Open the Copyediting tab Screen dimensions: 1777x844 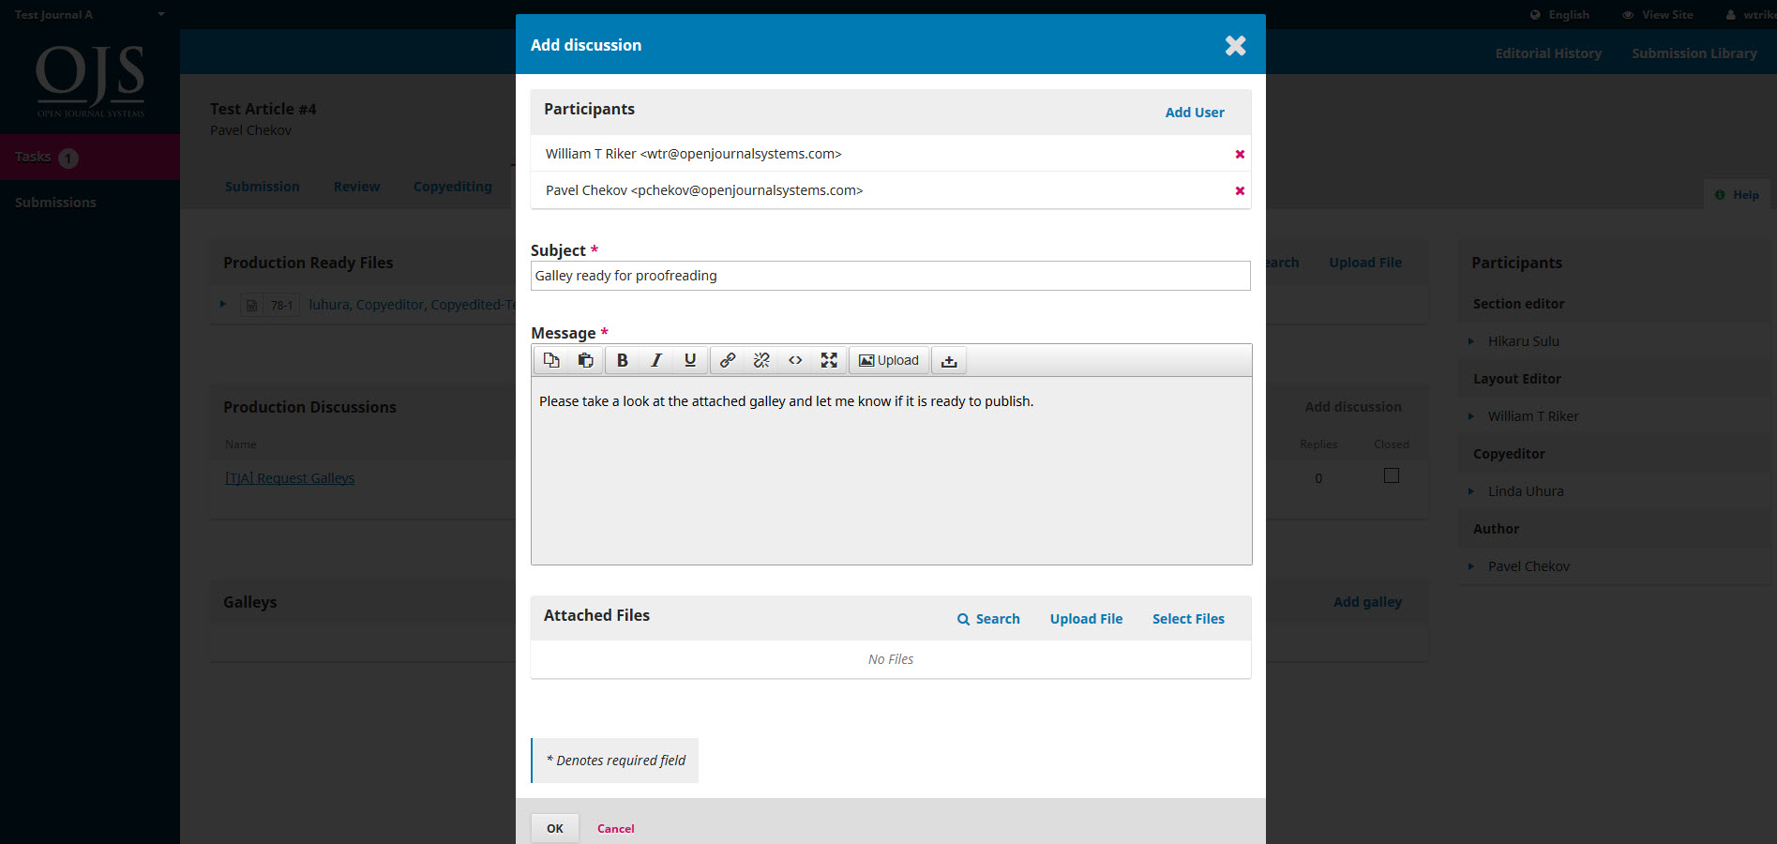coord(453,187)
